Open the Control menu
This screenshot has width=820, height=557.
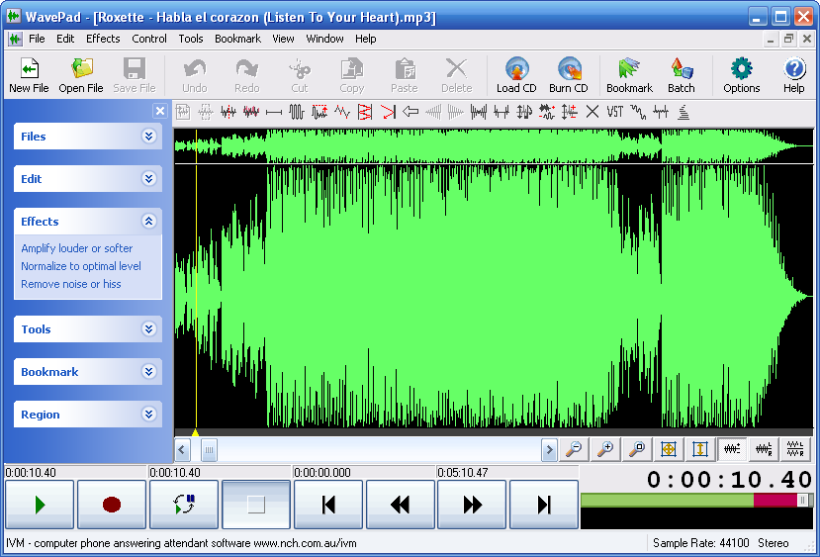pos(149,39)
